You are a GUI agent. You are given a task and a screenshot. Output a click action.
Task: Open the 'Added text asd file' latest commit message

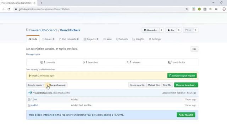pyautogui.click(x=61, y=93)
